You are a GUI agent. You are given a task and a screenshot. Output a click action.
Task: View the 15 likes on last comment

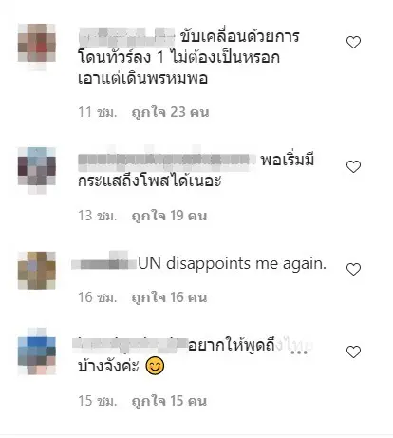pyautogui.click(x=169, y=401)
